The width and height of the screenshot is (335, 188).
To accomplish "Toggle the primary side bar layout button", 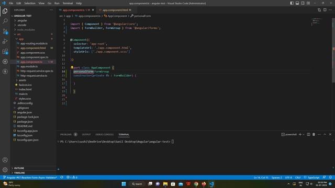I will tap(292, 3).
